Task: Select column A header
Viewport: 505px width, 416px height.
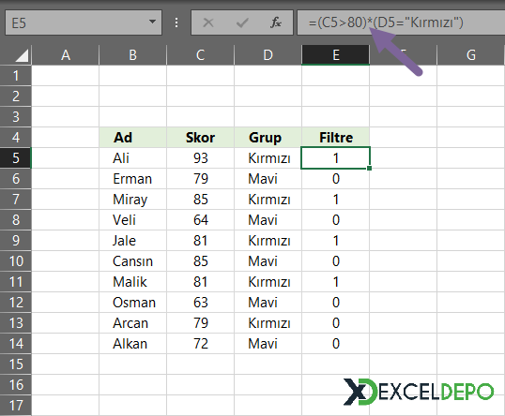Action: [66, 55]
